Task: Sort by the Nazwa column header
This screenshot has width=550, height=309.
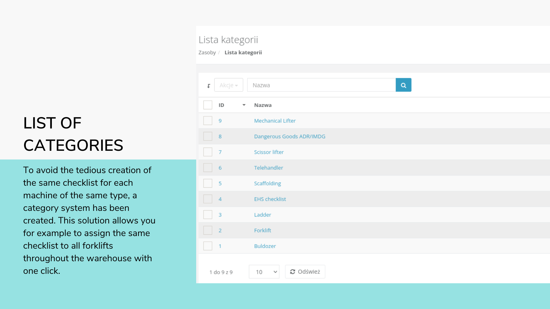Action: (x=263, y=105)
